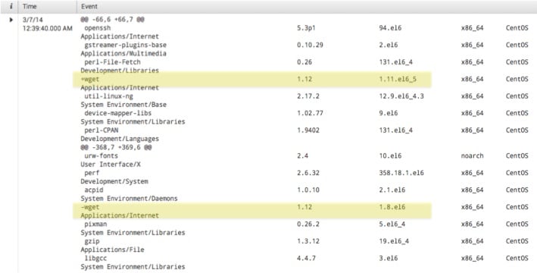The width and height of the screenshot is (537, 273).
Task: Select the highlighted -wget removed line
Action: tap(252, 211)
